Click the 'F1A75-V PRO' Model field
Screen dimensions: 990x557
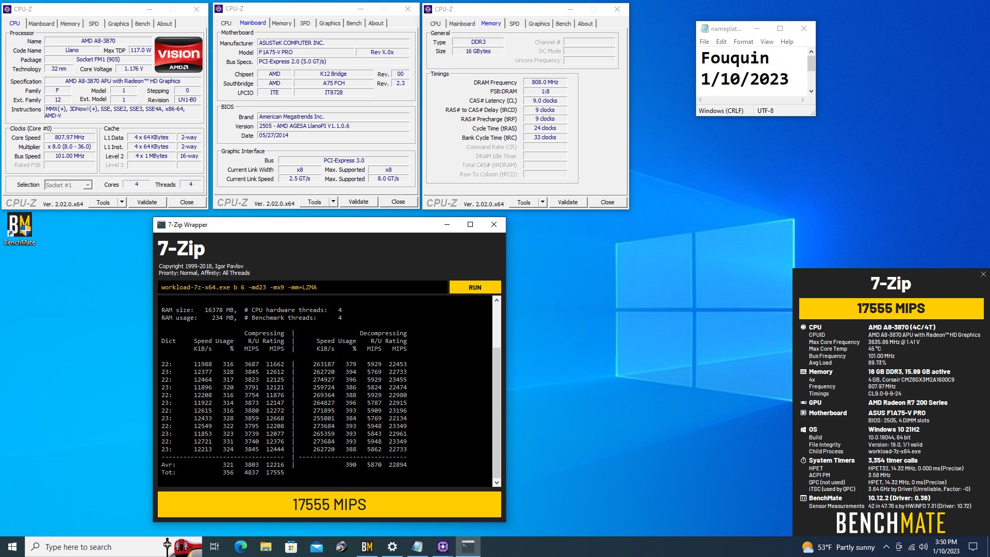coord(306,52)
